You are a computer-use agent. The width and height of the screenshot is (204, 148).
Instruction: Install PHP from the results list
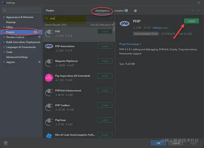point(105,31)
